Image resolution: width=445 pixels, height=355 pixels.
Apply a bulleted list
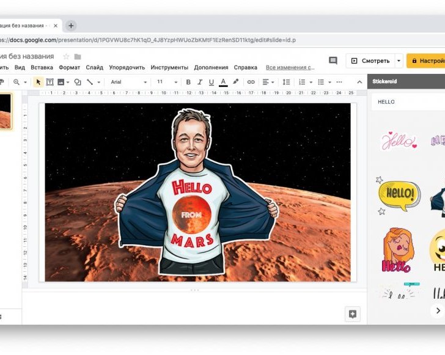click(x=321, y=82)
